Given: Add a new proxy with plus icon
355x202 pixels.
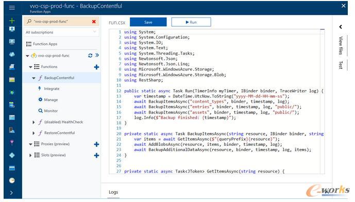Looking at the screenshot, I should click(x=96, y=144).
